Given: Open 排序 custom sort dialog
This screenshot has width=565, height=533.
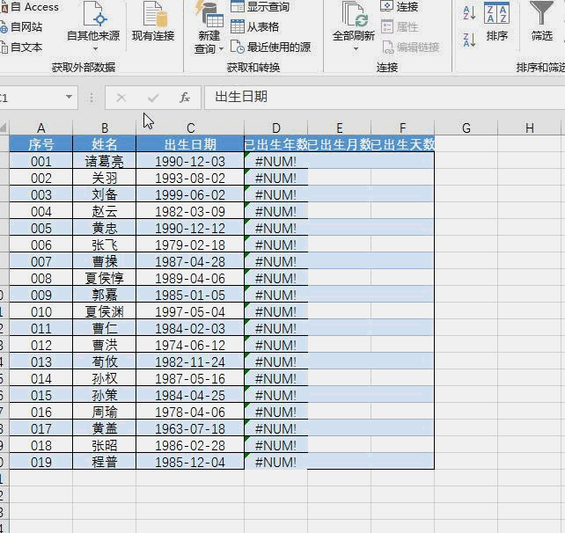Looking at the screenshot, I should (497, 22).
